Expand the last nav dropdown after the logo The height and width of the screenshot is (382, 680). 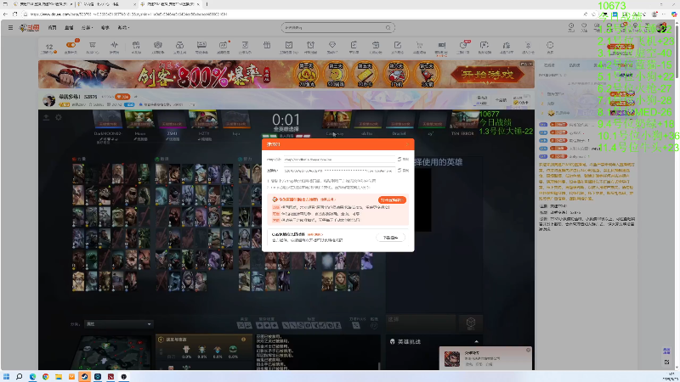(x=123, y=28)
